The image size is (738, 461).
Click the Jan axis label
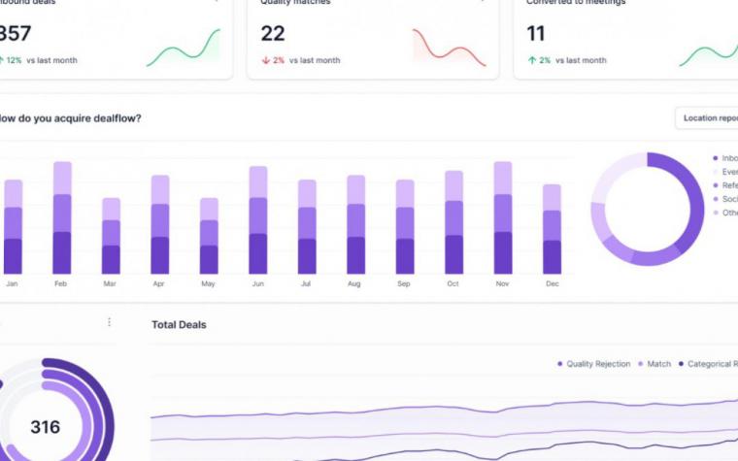coord(12,283)
